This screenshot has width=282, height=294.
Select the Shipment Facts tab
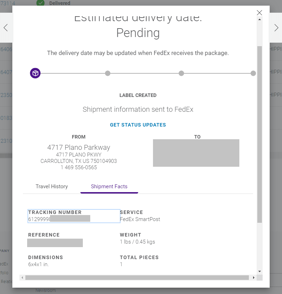(109, 186)
